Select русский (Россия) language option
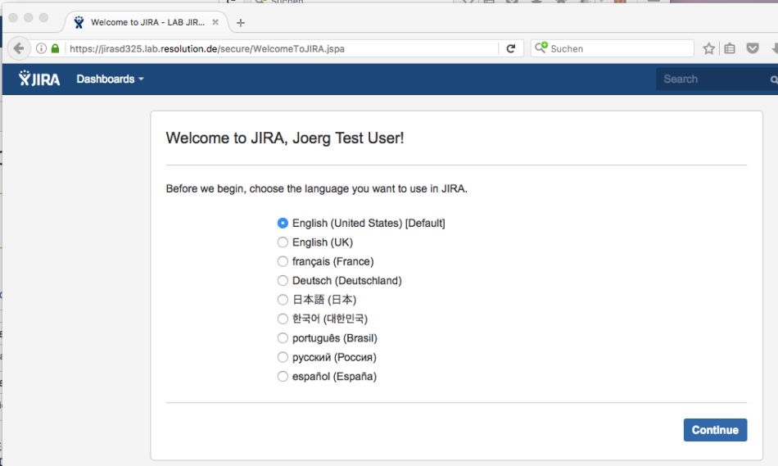778x466 pixels. click(x=283, y=357)
